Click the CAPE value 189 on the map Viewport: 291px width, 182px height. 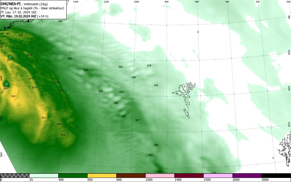[60, 21]
